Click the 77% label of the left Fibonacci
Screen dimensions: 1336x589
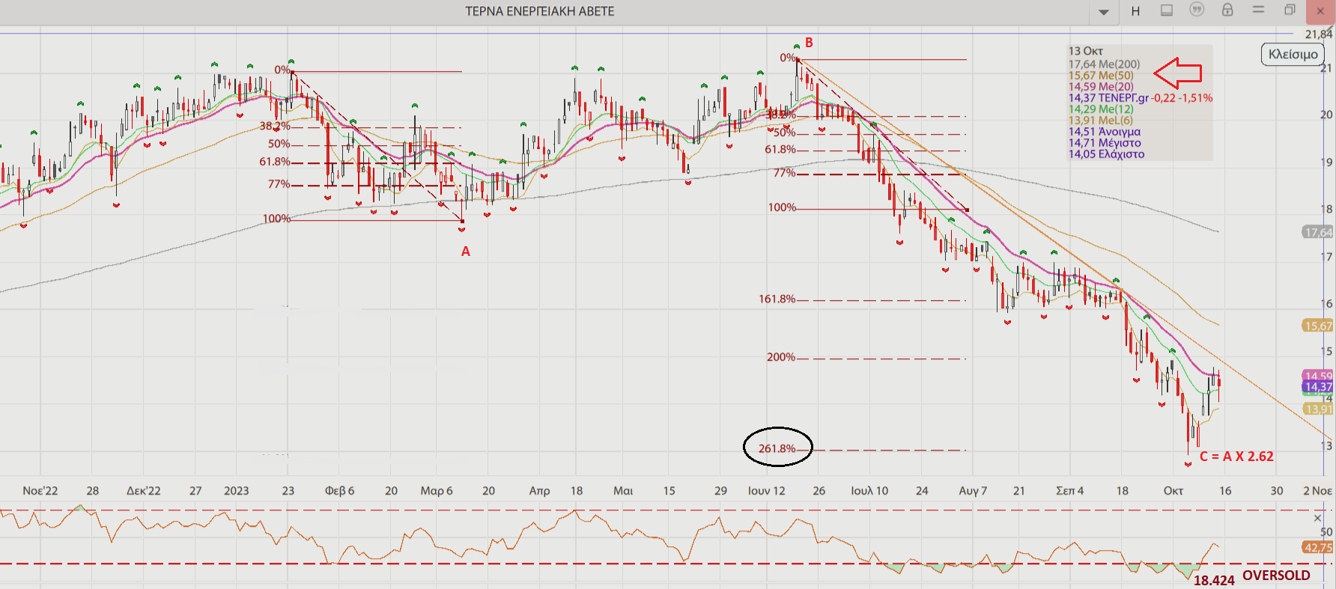(x=279, y=184)
